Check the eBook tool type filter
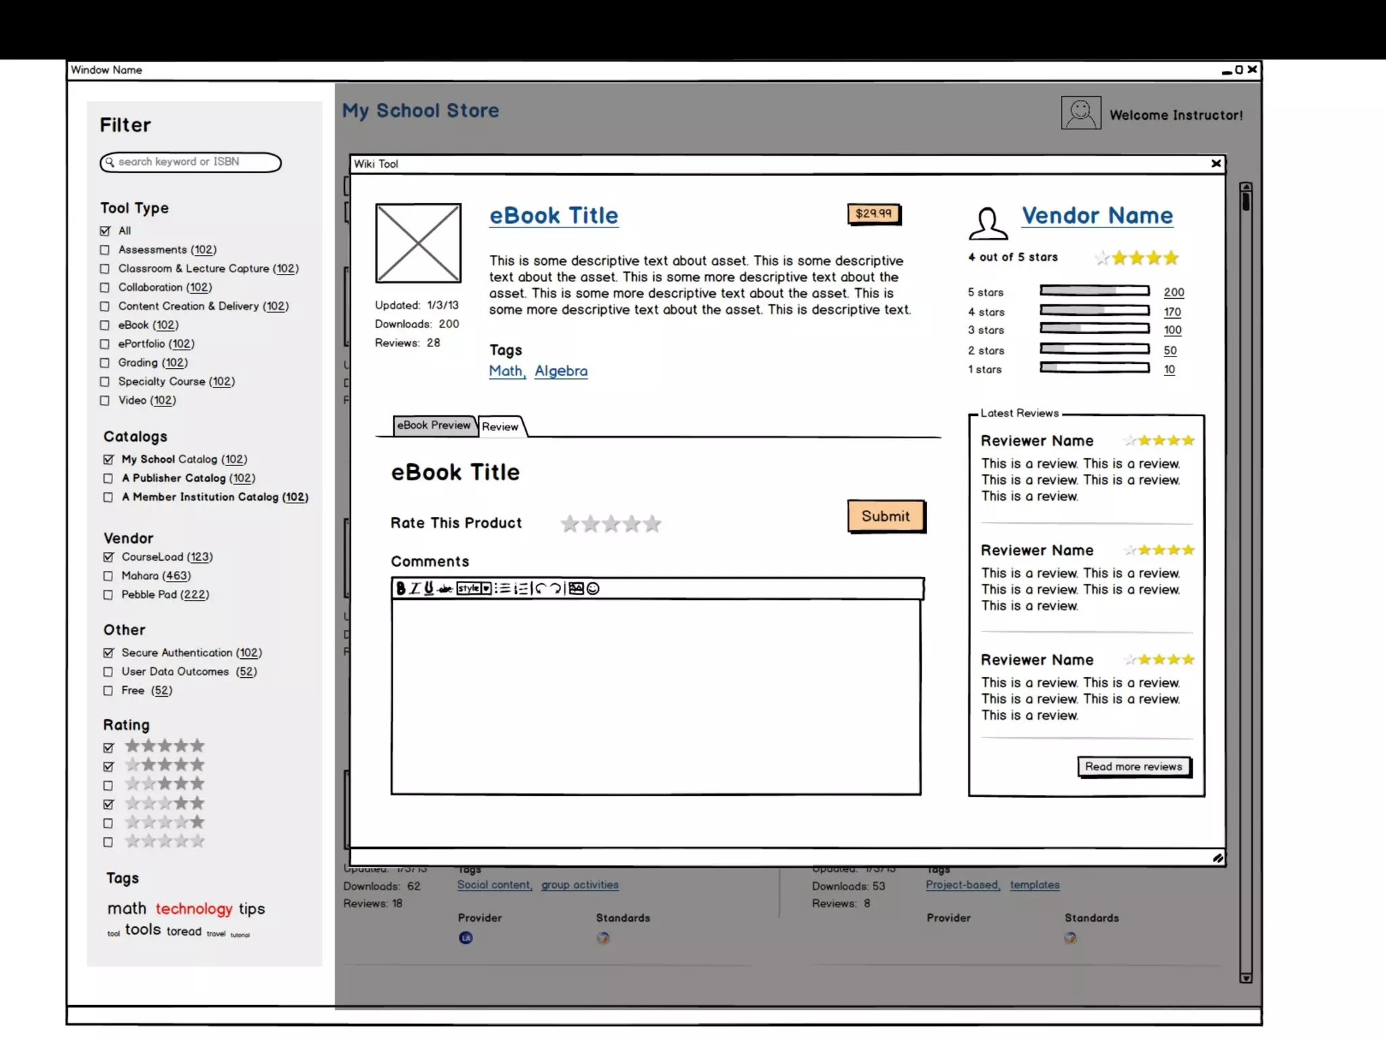Image resolution: width=1386 pixels, height=1039 pixels. pos(105,325)
